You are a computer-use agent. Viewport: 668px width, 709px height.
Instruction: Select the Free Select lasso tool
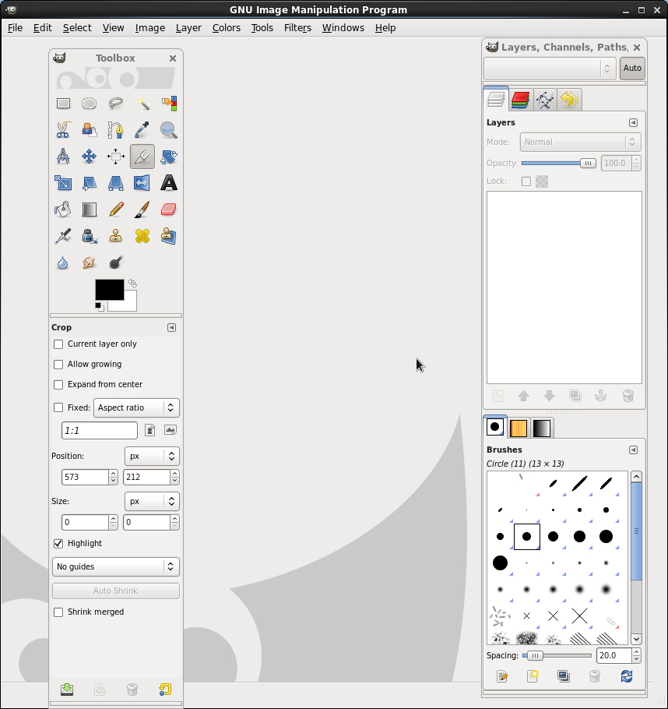click(x=116, y=104)
